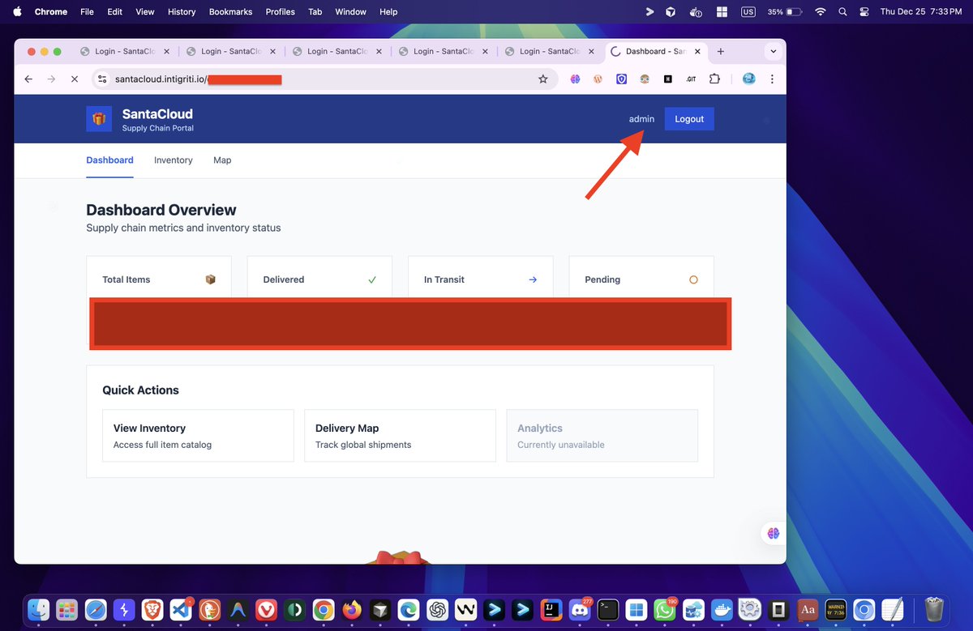
Task: Open WhatsApp from the dock
Action: 665,609
